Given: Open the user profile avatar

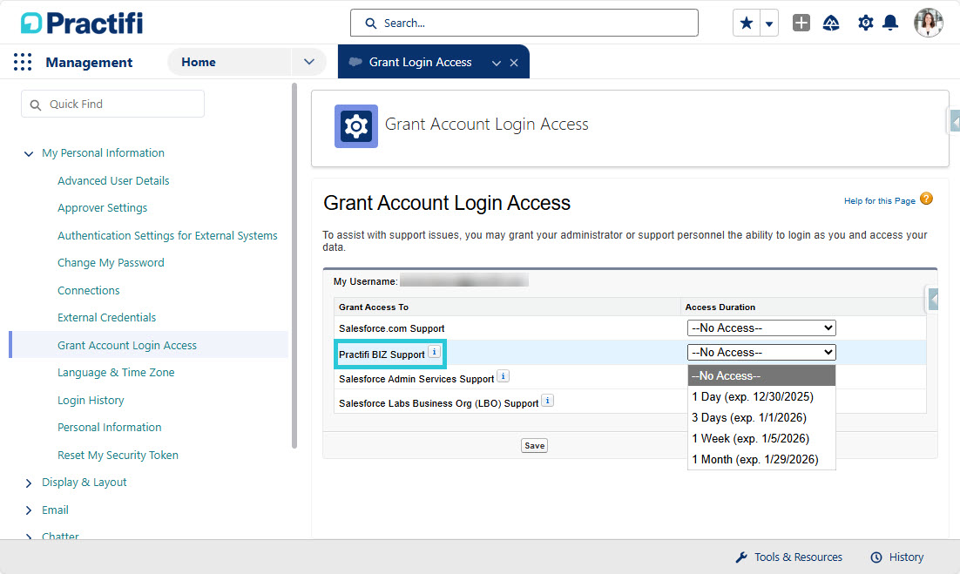Looking at the screenshot, I should coord(928,24).
